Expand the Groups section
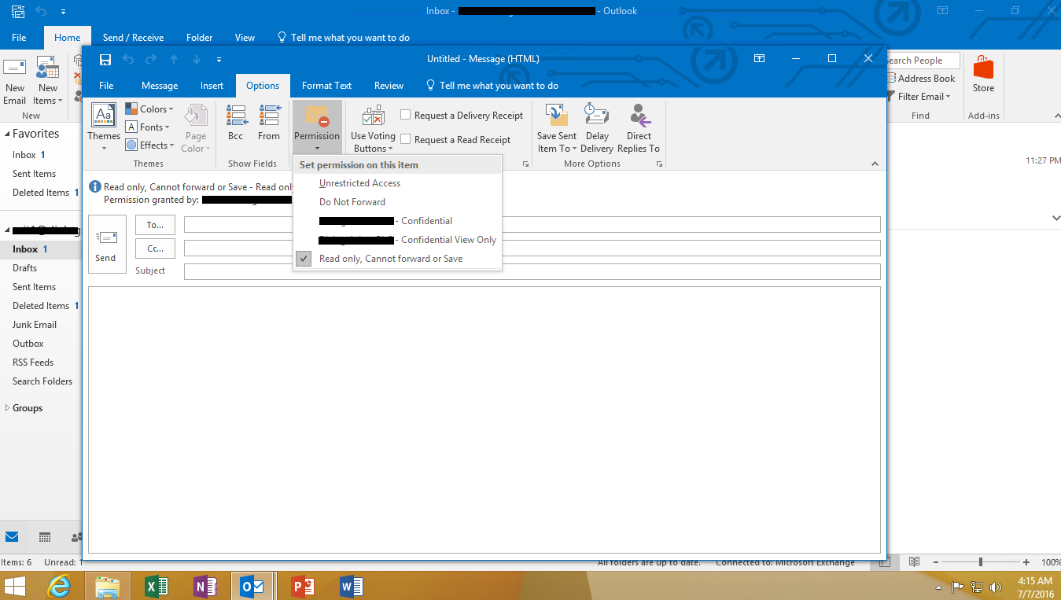 coord(7,408)
